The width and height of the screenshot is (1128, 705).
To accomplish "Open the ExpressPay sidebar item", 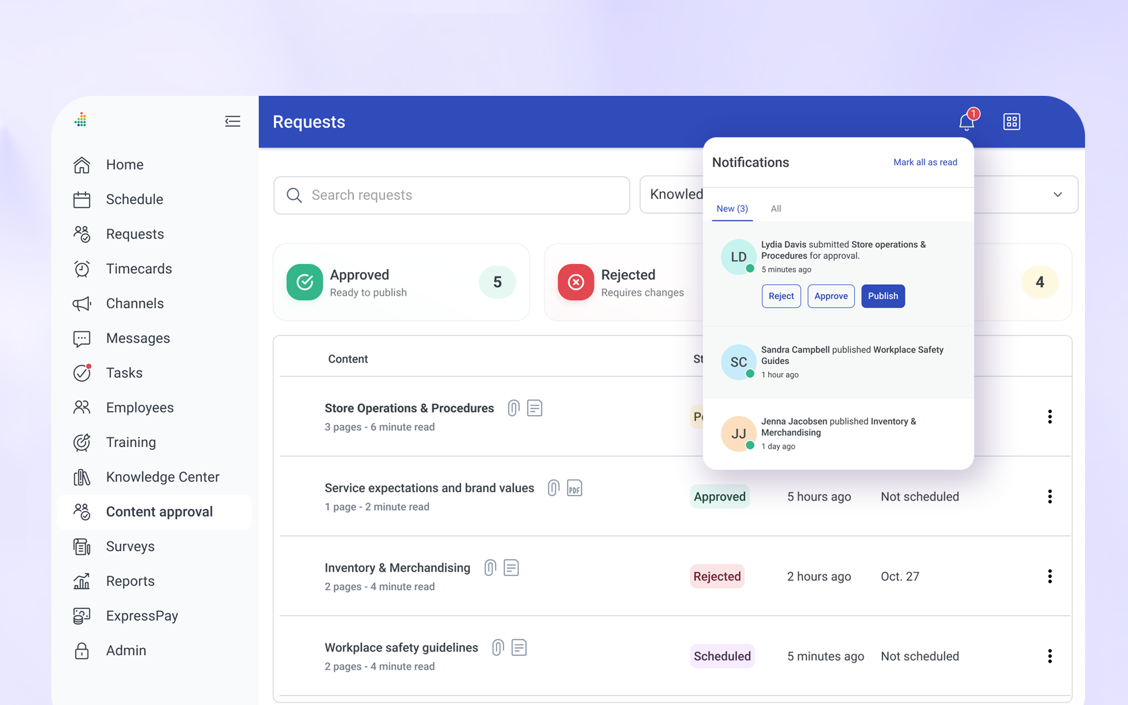I will [x=142, y=616].
